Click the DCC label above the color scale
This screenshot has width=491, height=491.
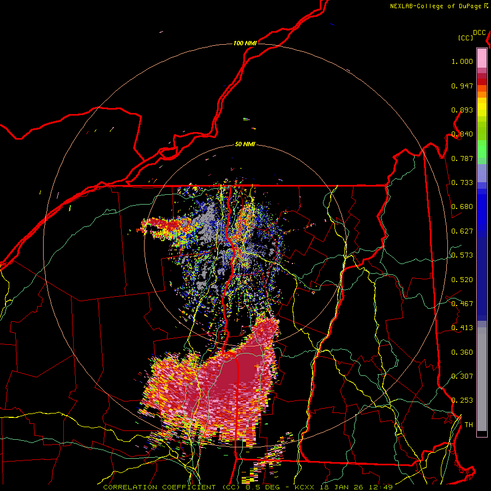coord(480,33)
